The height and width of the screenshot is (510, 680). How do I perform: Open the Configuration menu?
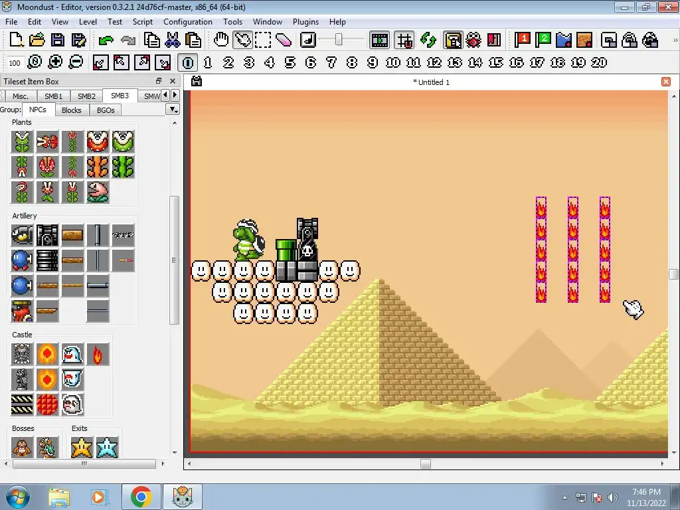pyautogui.click(x=188, y=22)
